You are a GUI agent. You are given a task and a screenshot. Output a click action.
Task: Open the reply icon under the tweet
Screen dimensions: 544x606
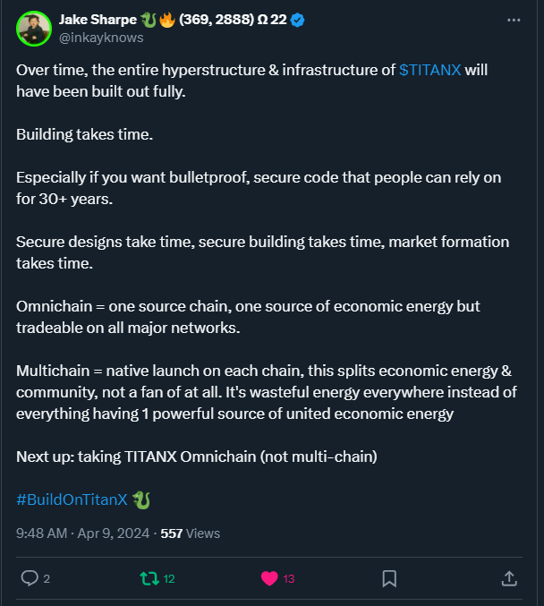(x=30, y=578)
